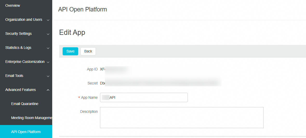Open Email Quarantine submenu item
Viewport: 306px width, 138px height.
(x=25, y=104)
